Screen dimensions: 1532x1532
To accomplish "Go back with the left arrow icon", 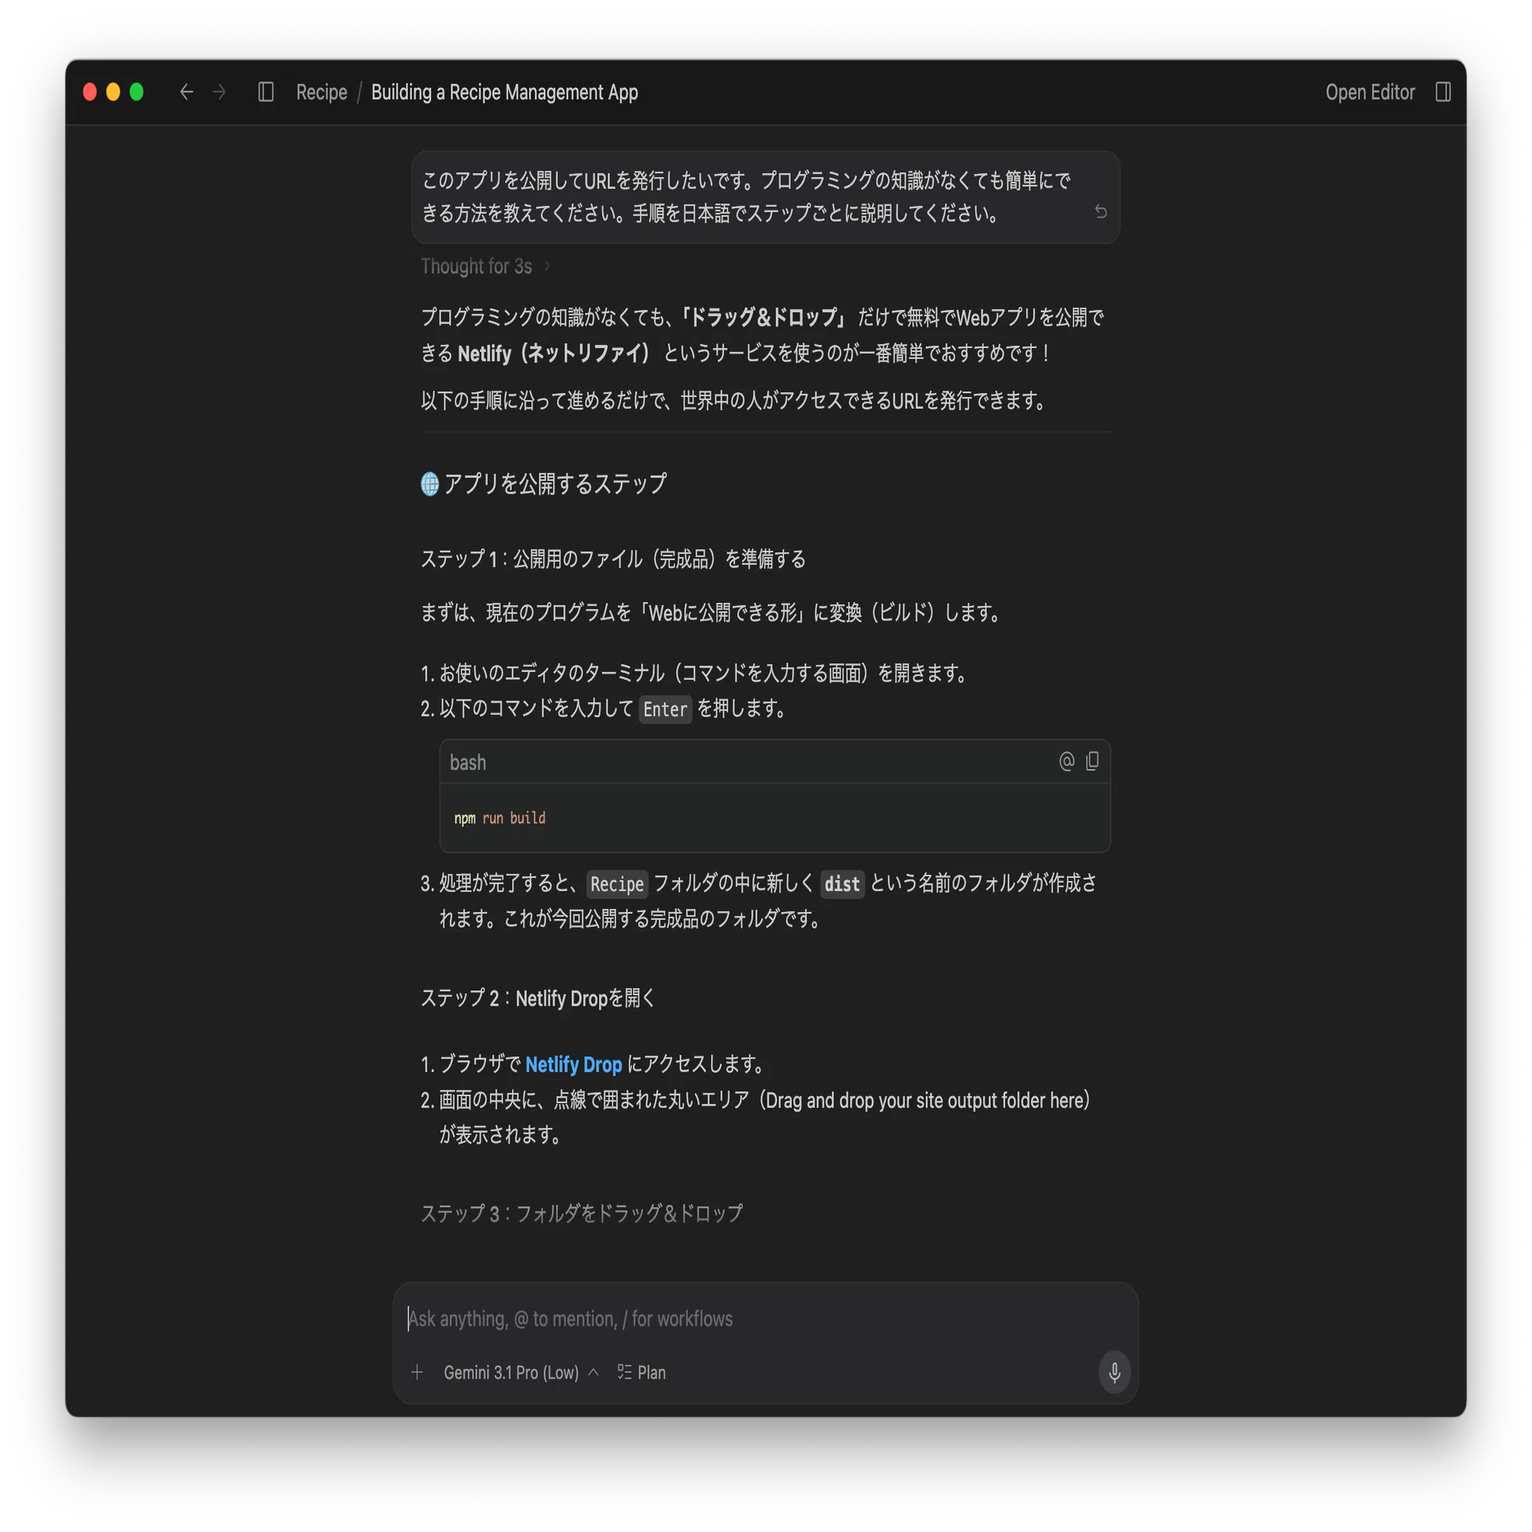I will (186, 92).
